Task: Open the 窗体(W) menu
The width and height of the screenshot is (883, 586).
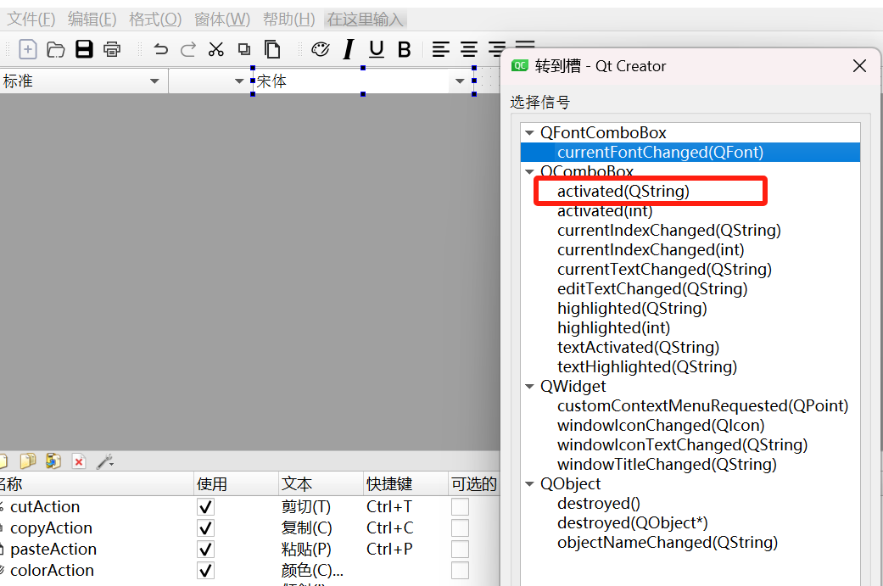Action: (222, 20)
